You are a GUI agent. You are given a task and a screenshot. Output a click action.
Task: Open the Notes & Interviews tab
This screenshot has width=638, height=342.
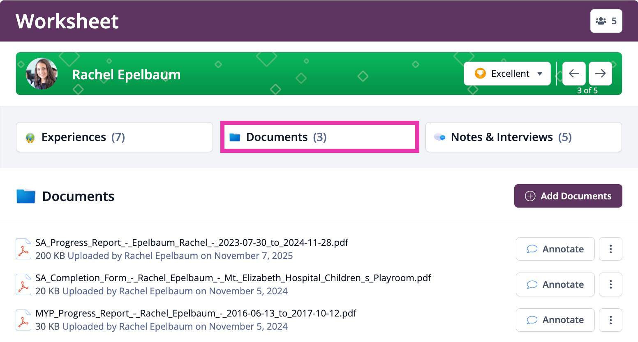pos(523,137)
